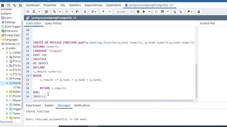Click the Find magnifier icon in the toolbar
This screenshot has height=127, width=227.
click(54, 12)
